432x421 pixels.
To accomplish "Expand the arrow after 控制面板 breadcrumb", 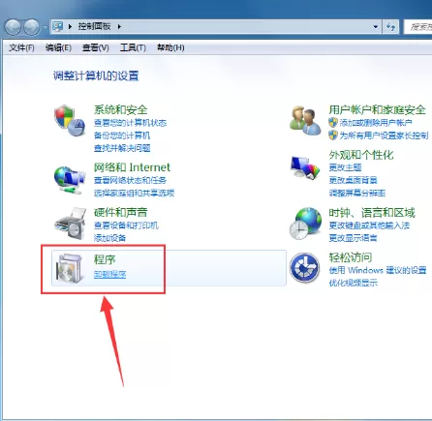I will tap(119, 26).
